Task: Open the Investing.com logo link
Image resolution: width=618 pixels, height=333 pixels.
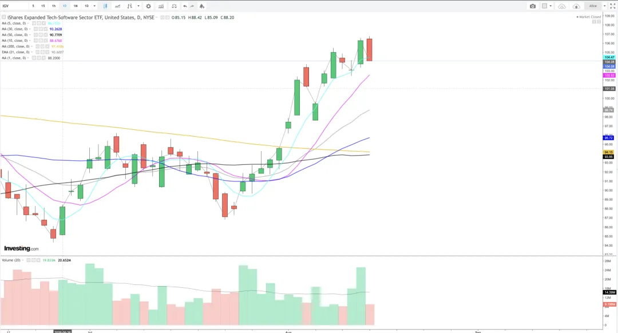Action: click(x=21, y=249)
